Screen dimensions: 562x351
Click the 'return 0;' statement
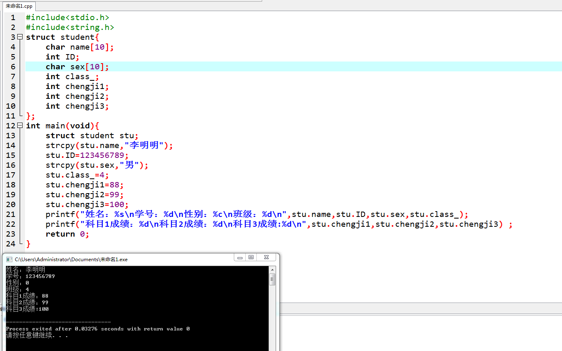(x=68, y=234)
